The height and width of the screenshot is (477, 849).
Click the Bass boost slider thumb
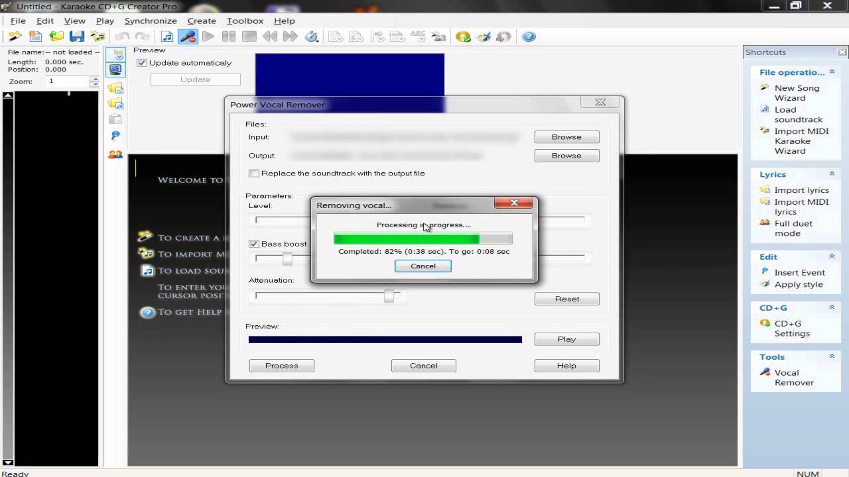[x=287, y=258]
